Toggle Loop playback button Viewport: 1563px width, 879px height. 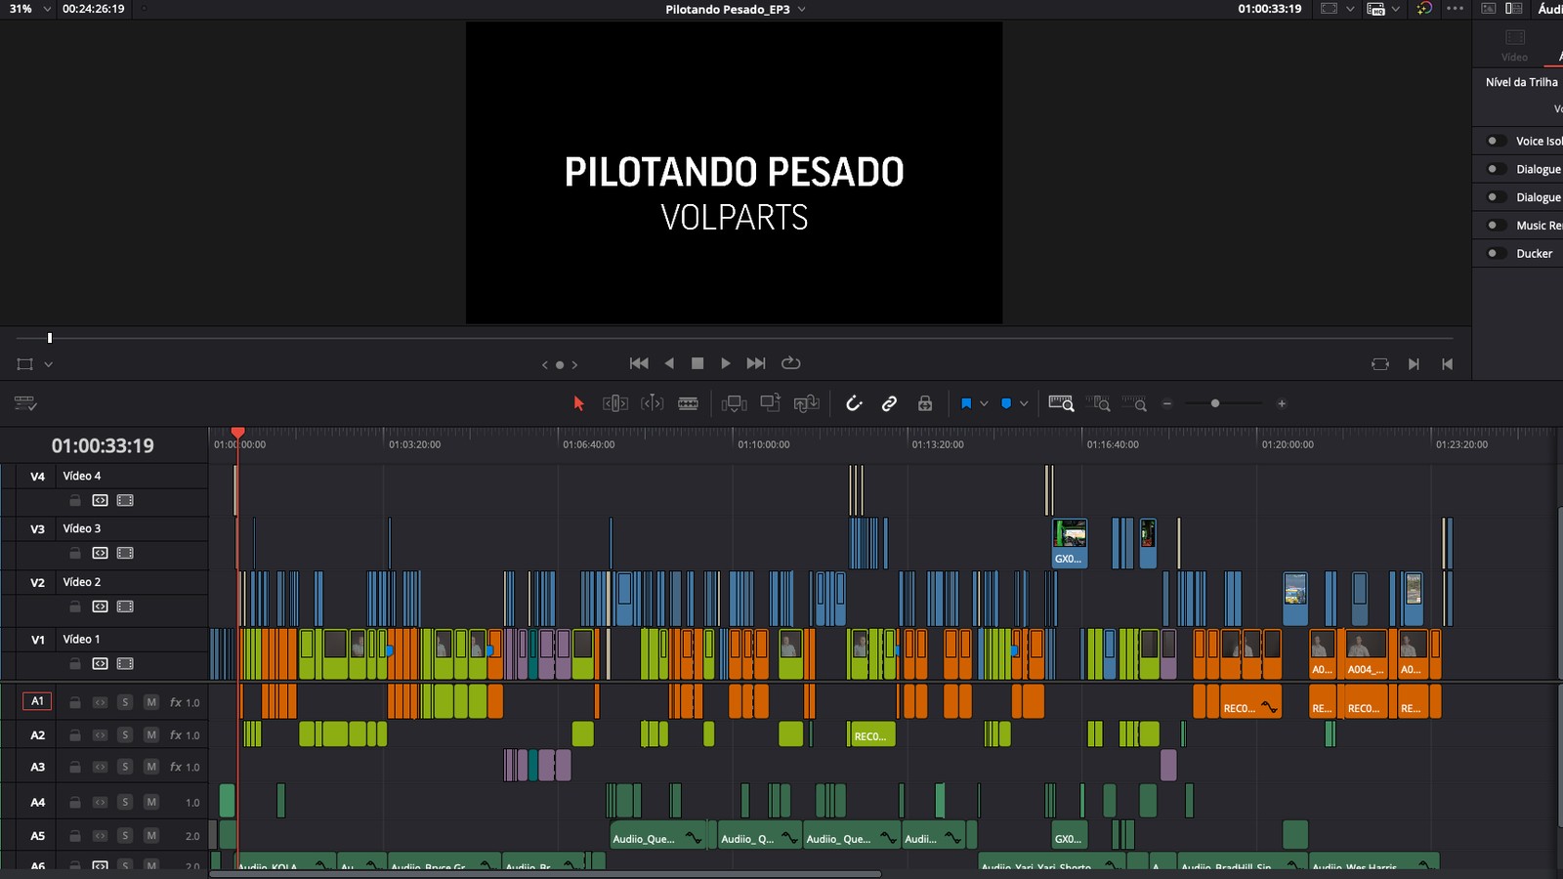coord(791,363)
